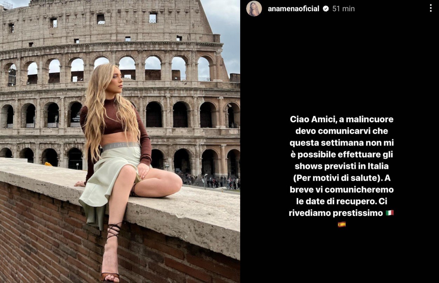This screenshot has height=283, width=439.
Task: Click 'rivediamo prestissimo' closing text
Action: [x=336, y=213]
